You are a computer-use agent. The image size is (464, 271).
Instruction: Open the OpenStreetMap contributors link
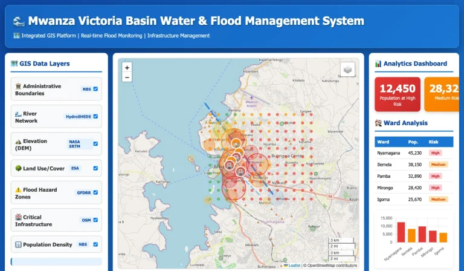pos(332,266)
